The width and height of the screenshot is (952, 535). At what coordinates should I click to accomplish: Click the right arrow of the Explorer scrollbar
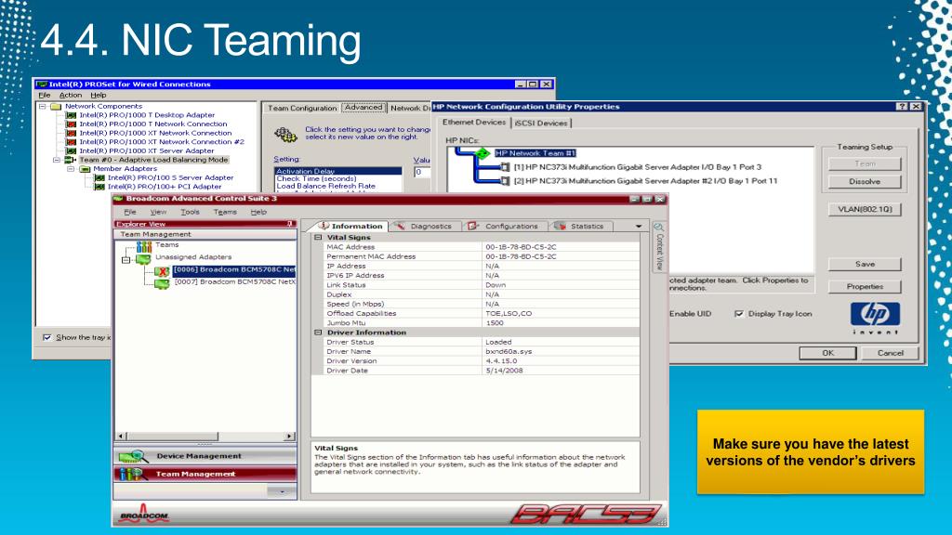click(x=290, y=437)
